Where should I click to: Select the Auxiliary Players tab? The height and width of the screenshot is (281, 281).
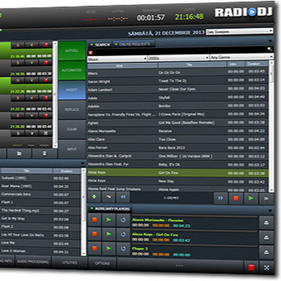point(110,209)
